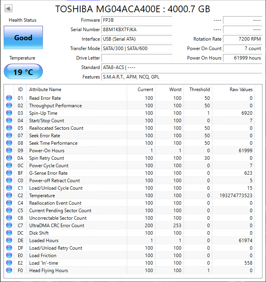This screenshot has height=282, width=266.
Task: Click the Interface field USB (Serial ATA)
Action: pos(137,39)
